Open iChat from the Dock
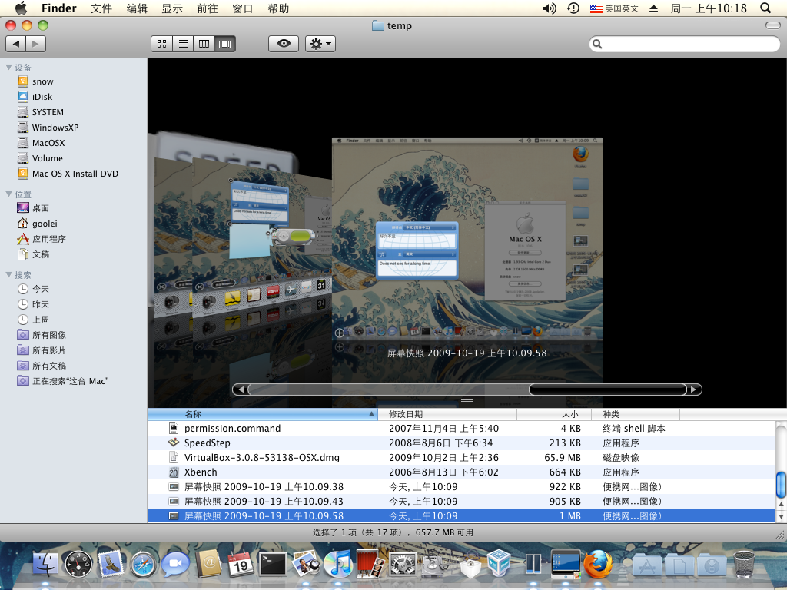The image size is (787, 590). pos(175,563)
